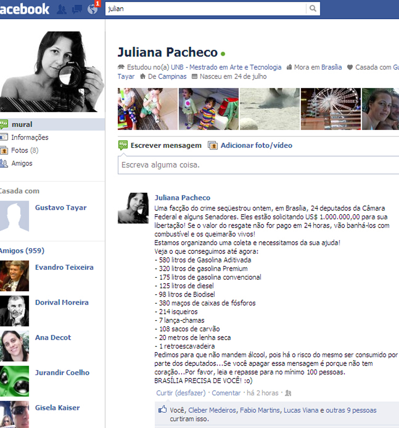399x428 pixels.
Task: Open the messages icon in top bar
Action: [x=77, y=9]
